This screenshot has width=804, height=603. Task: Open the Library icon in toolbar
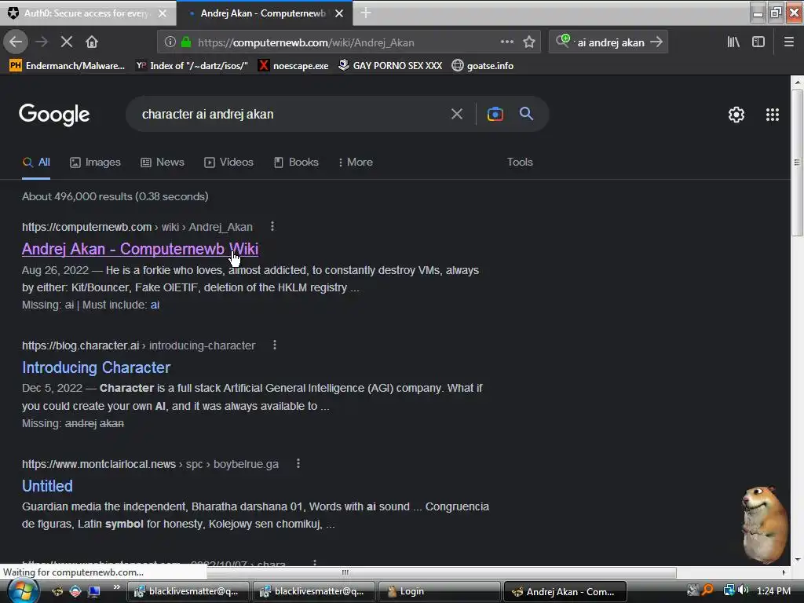(x=733, y=42)
